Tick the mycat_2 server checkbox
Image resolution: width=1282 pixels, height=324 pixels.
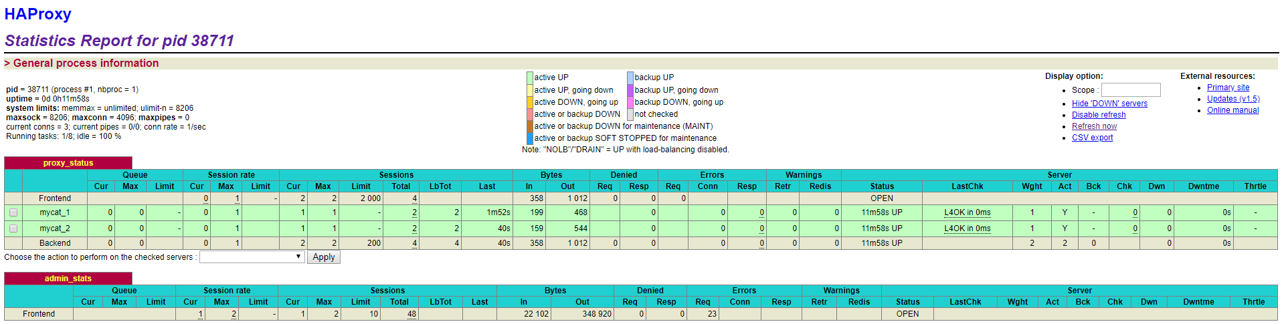13,228
